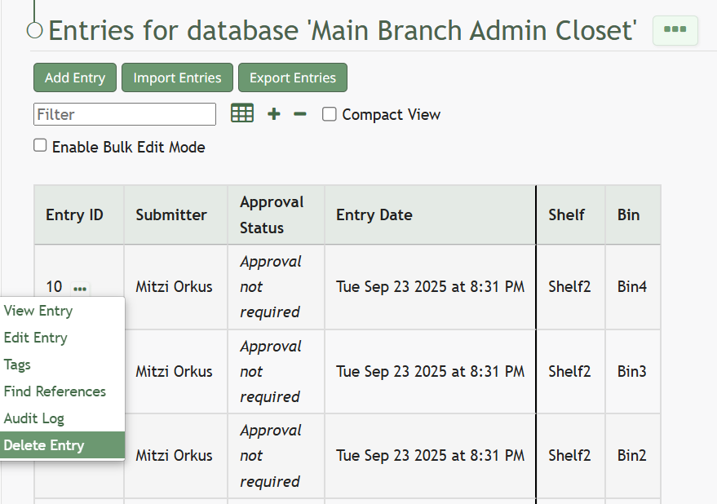Open the database options ellipsis menu beside the title
The height and width of the screenshot is (504, 717).
tap(675, 30)
